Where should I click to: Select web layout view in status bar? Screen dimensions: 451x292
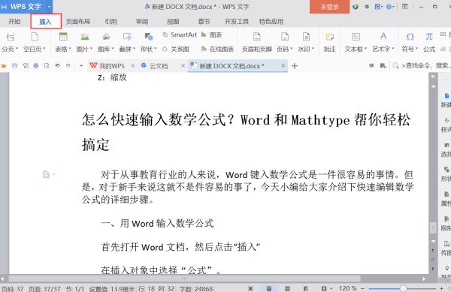pyautogui.click(x=305, y=288)
